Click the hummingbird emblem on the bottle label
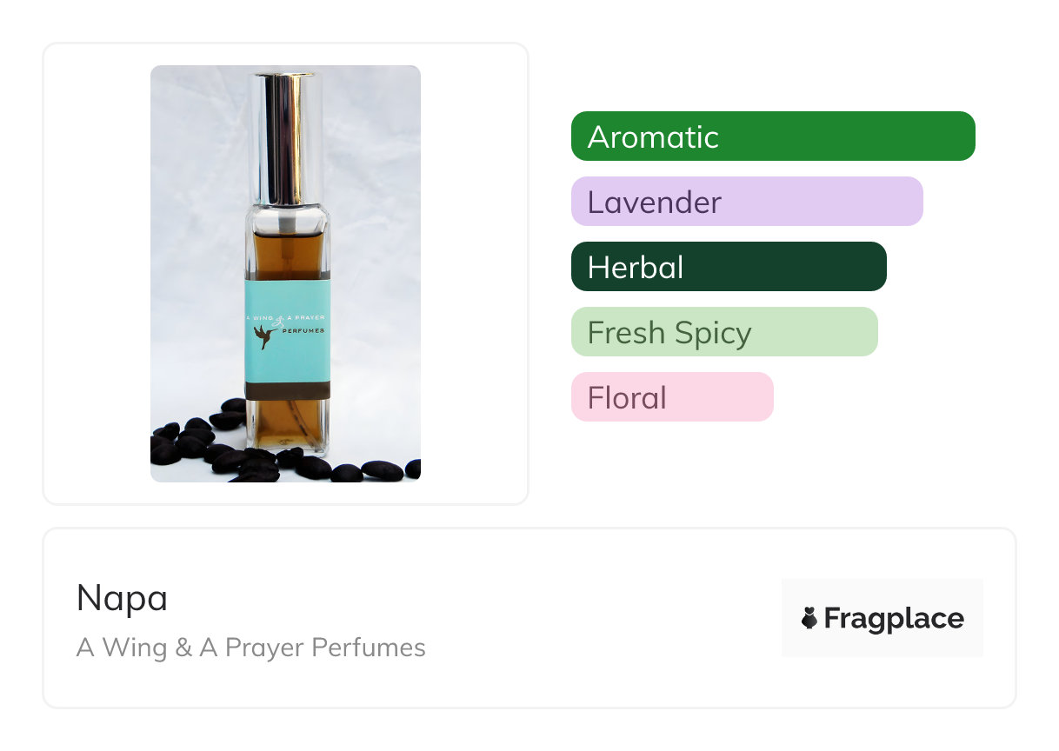 click(263, 335)
